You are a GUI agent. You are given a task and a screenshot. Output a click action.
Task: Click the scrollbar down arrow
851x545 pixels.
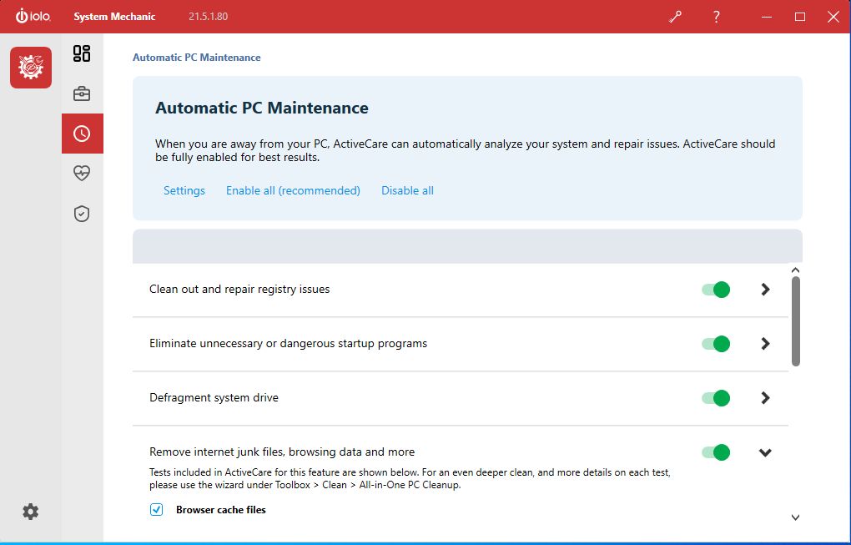(796, 517)
